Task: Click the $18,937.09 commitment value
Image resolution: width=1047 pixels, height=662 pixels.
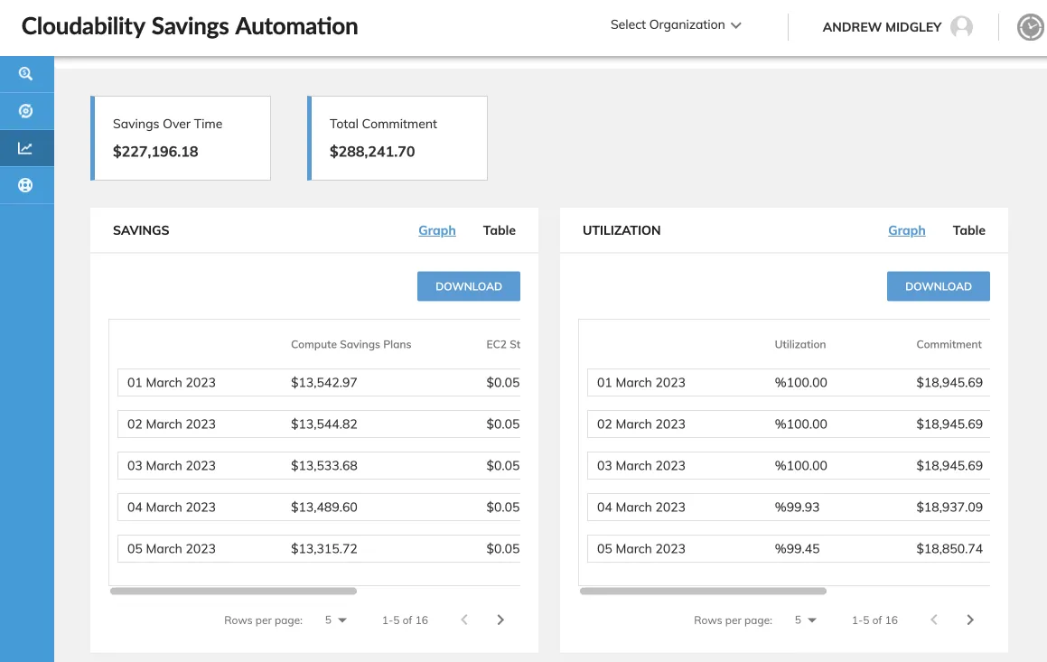Action: click(949, 508)
